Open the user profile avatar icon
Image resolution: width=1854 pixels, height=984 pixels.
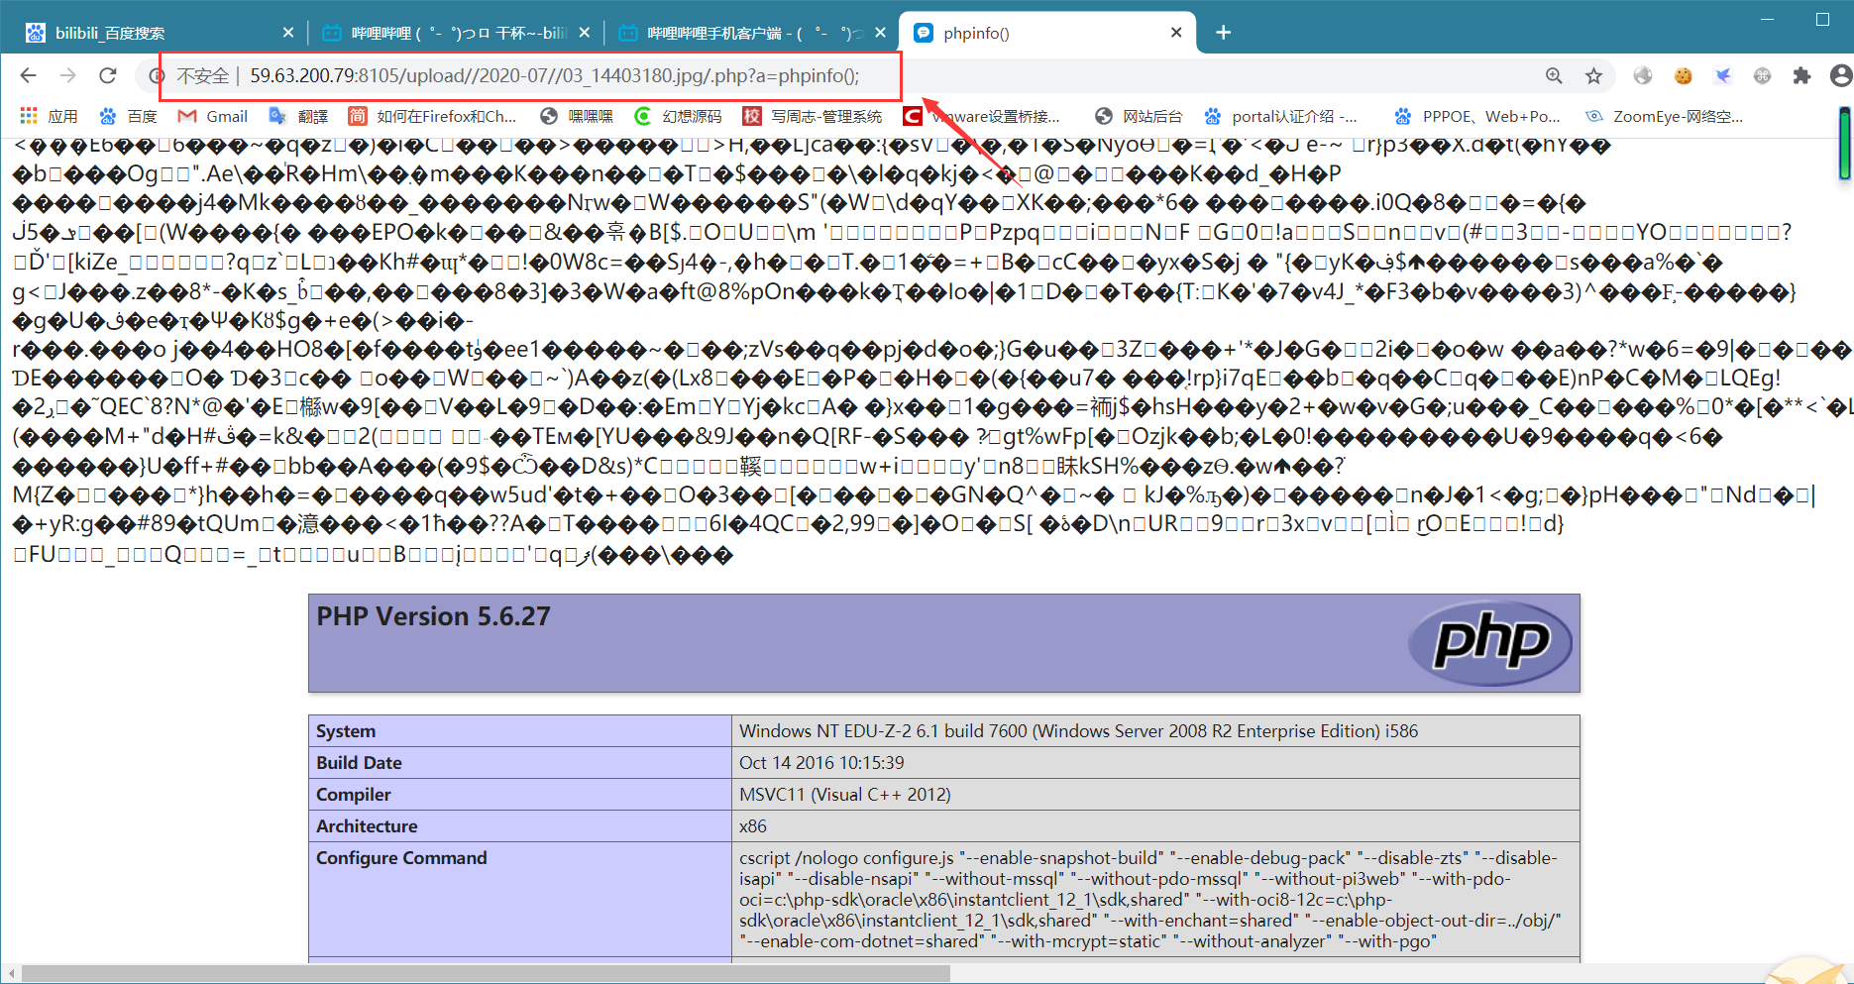click(x=1840, y=75)
